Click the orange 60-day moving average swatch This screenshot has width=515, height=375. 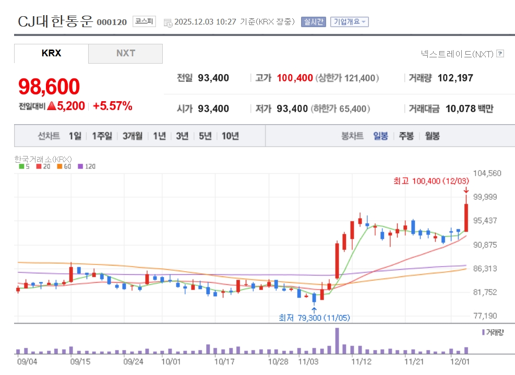tap(59, 166)
